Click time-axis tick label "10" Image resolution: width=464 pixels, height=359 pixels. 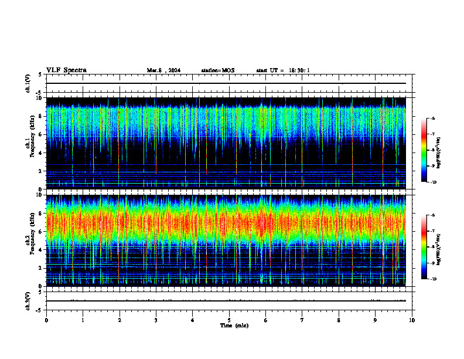412,320
